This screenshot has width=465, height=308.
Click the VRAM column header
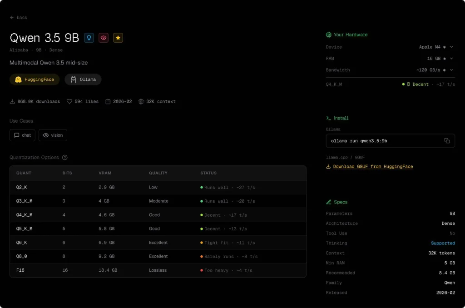[105, 173]
